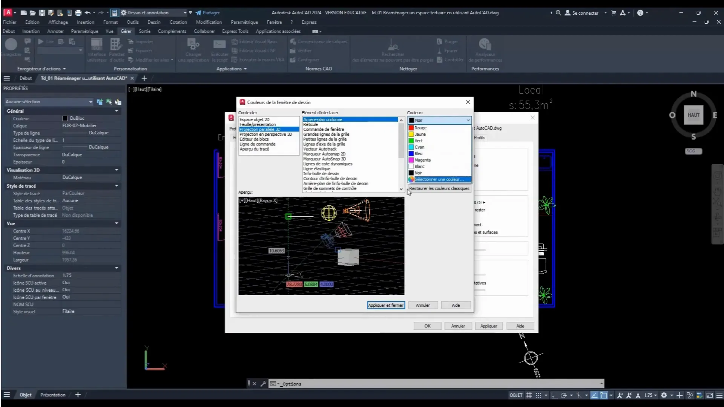Click the Save As icon

(x=51, y=13)
